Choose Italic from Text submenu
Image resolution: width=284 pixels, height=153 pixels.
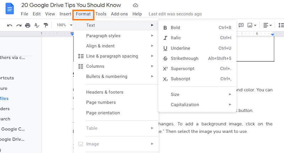[x=197, y=38]
